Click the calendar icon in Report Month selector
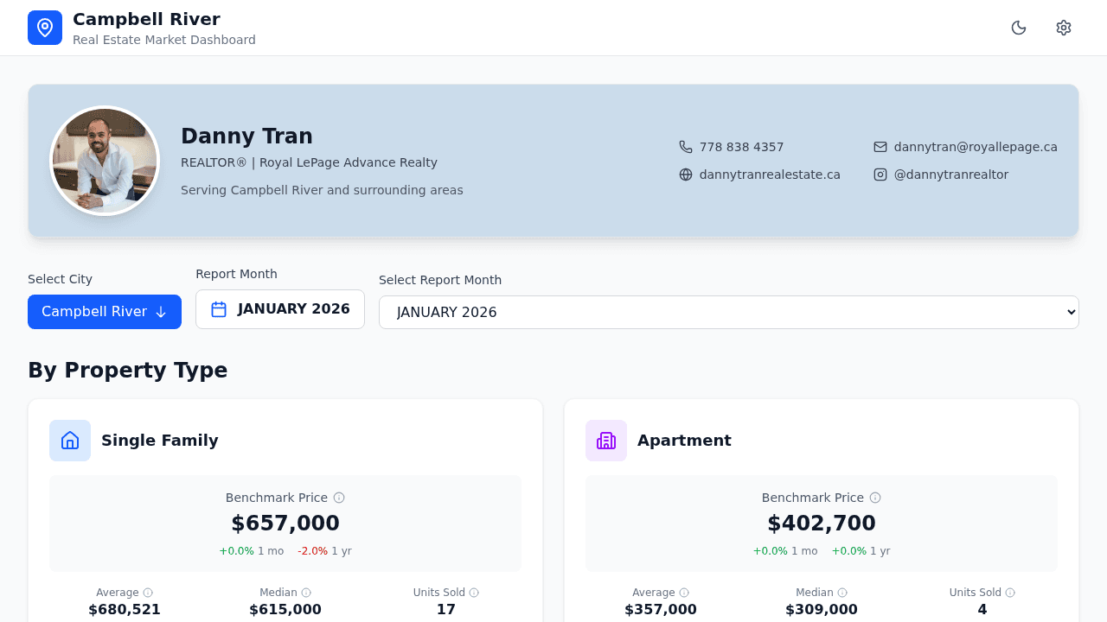 (221, 308)
